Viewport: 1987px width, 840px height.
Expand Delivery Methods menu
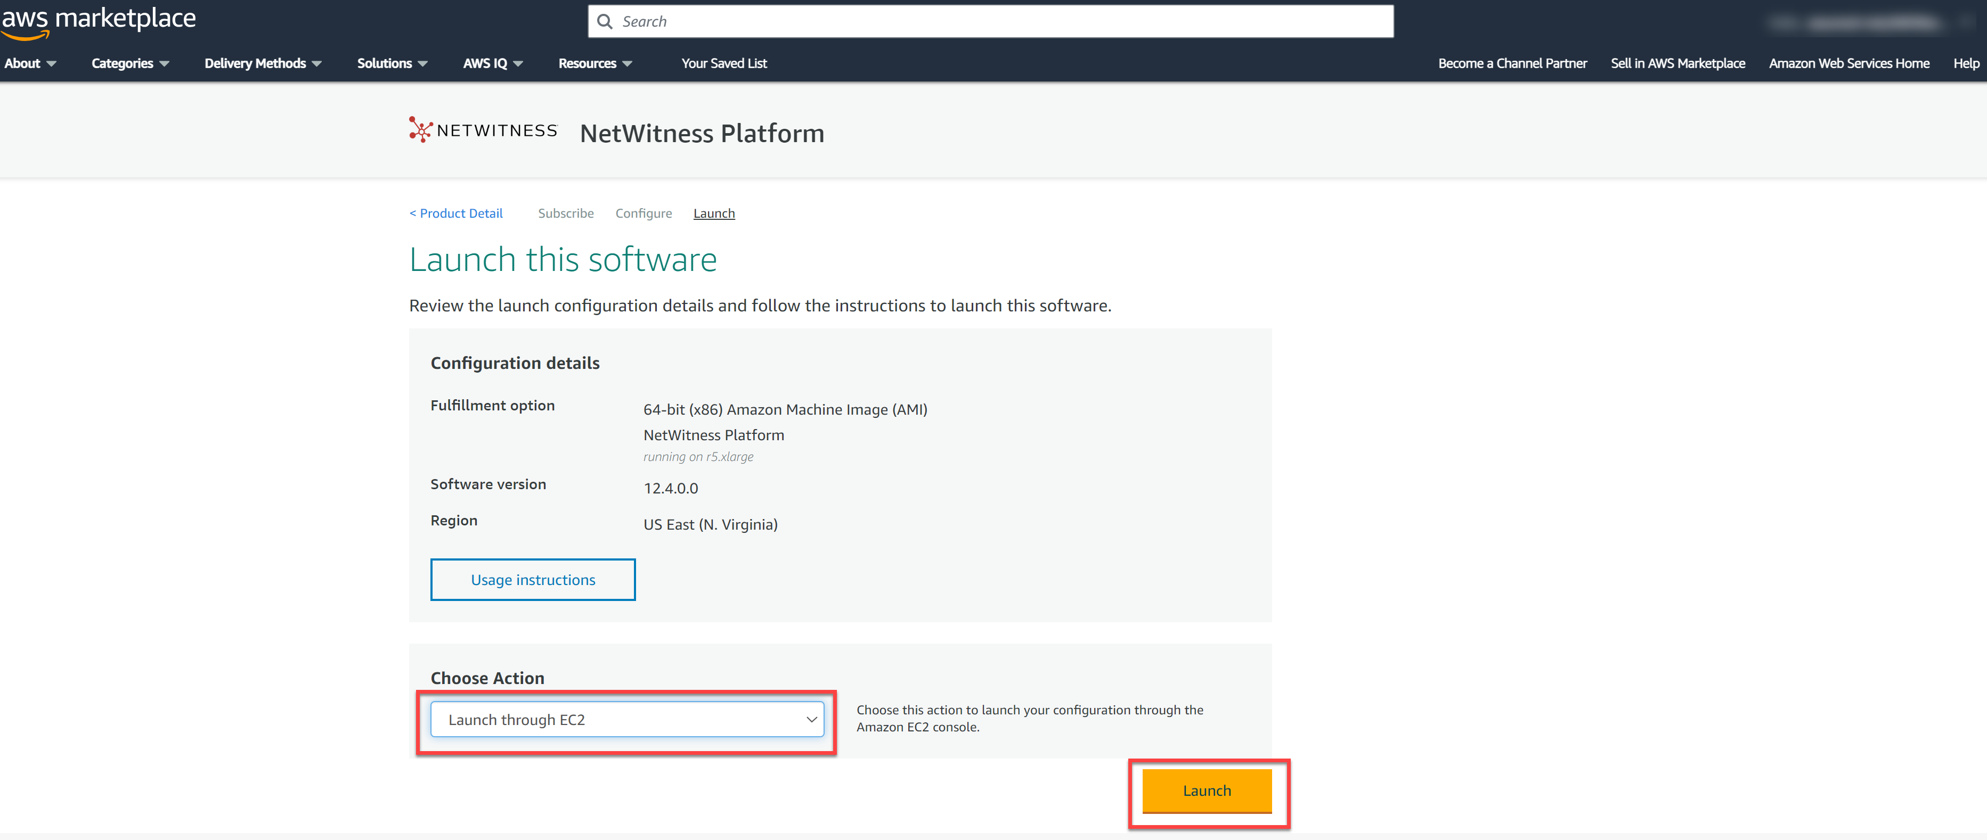click(262, 63)
